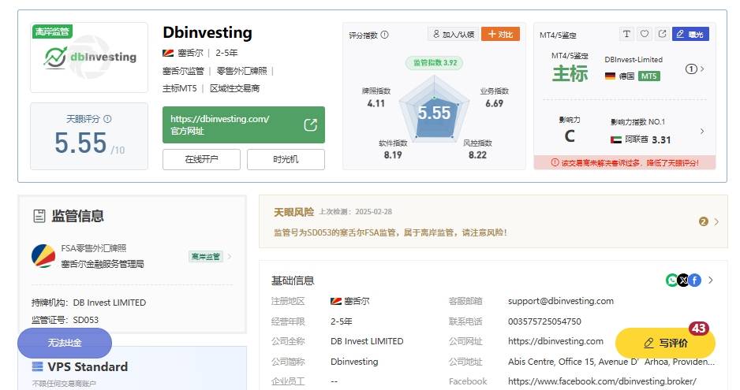Click the 风控指数 8.22 value

point(477,154)
